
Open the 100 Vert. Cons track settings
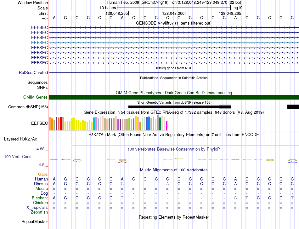18,157
